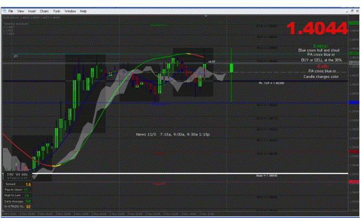The height and width of the screenshot is (218, 361).
Task: Click 'Blue cross hull and cloud' text
Action: coord(319,50)
